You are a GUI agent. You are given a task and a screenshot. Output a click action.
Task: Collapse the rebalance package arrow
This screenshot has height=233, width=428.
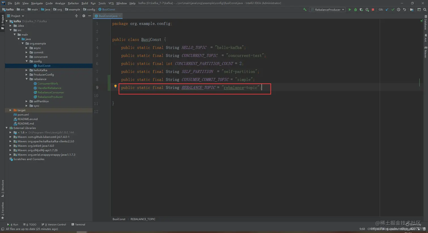pos(27,79)
